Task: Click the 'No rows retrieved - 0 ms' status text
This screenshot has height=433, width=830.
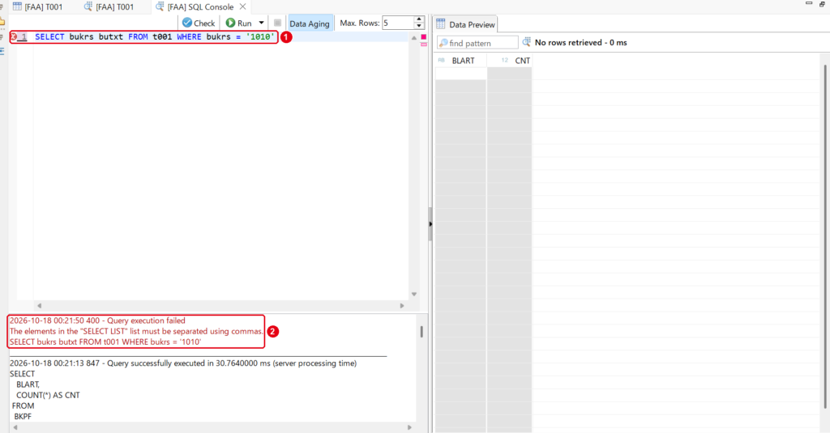Action: click(x=580, y=42)
